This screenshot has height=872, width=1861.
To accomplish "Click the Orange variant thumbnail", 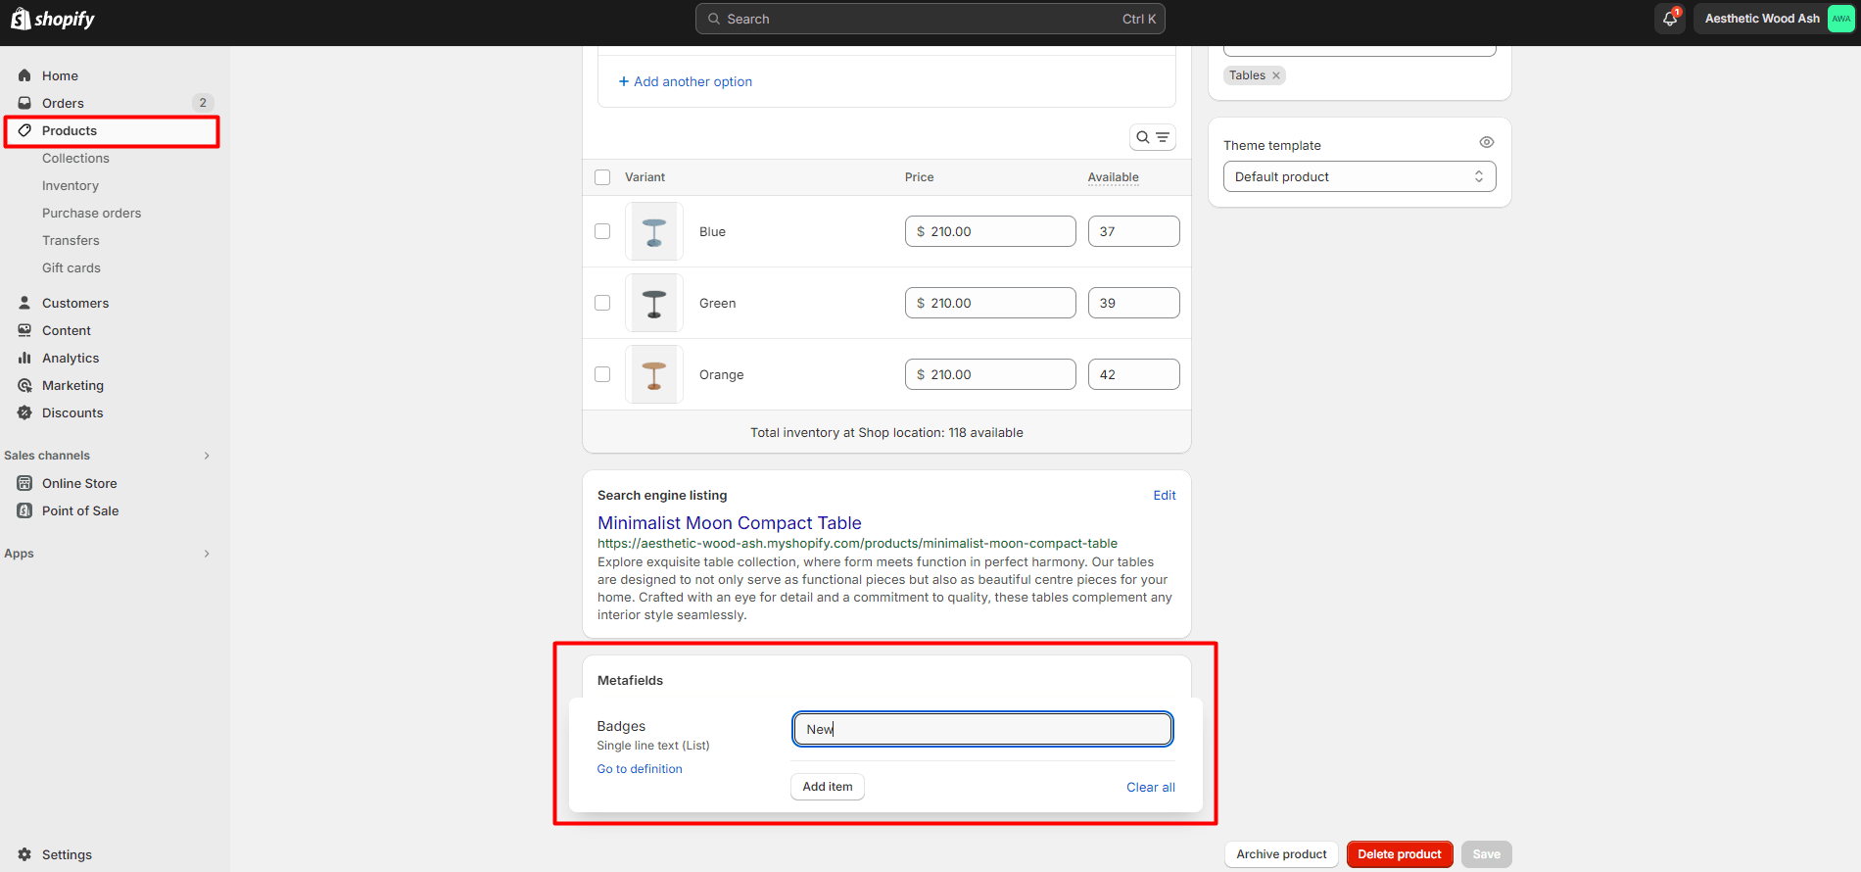I will coord(654,374).
